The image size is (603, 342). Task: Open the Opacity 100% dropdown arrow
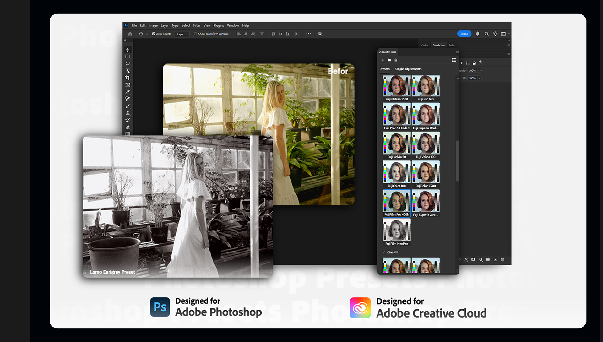point(480,71)
